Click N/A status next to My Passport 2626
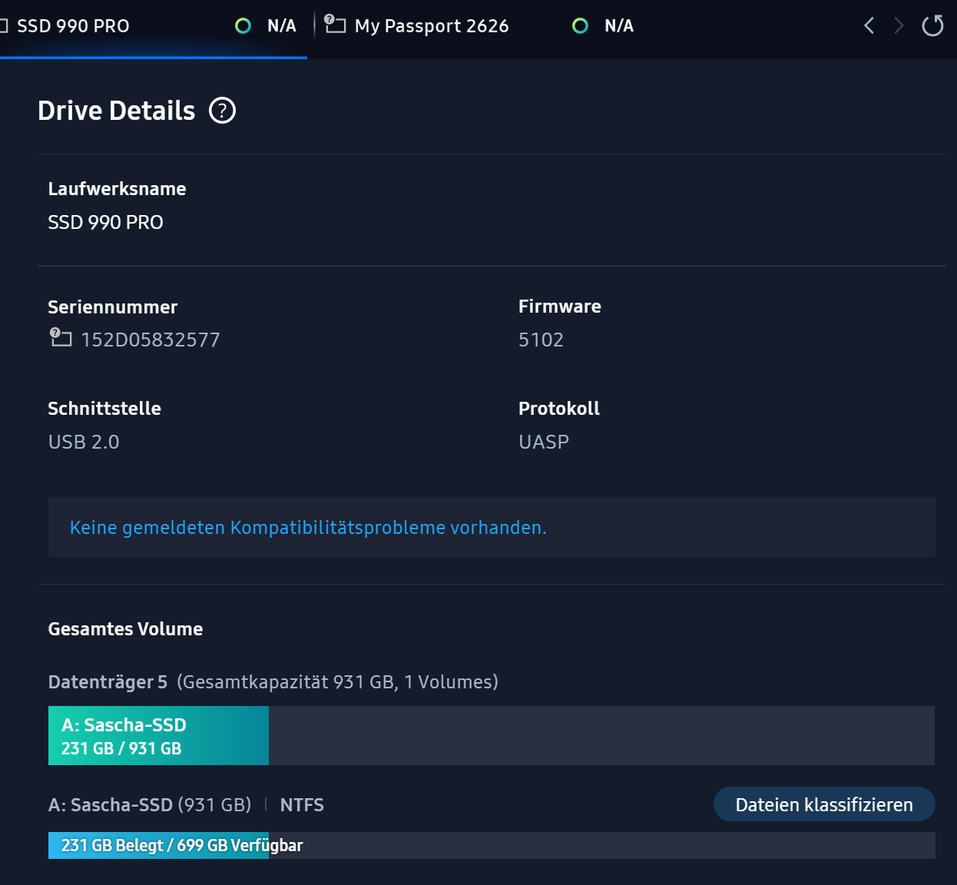 click(x=619, y=26)
